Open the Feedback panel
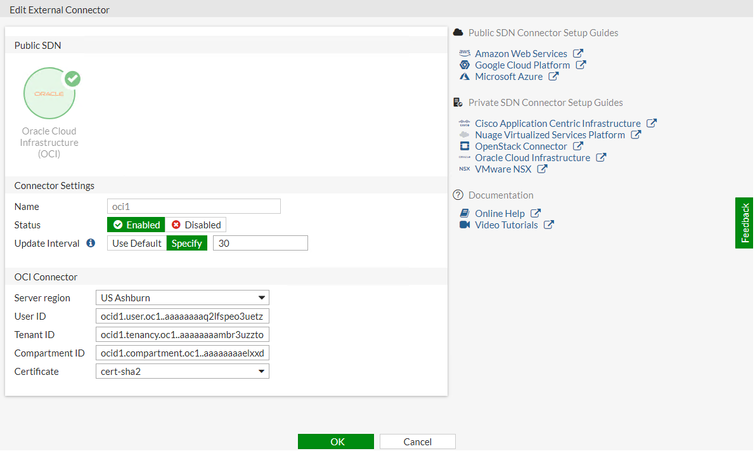755x451 pixels. coord(744,223)
